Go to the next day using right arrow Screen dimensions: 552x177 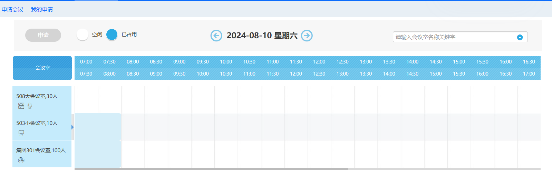click(x=307, y=36)
